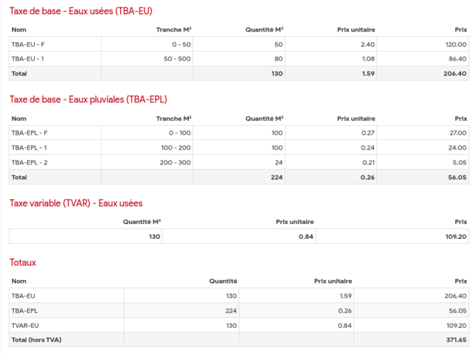The height and width of the screenshot is (353, 472).
Task: Select the TBA-EPL - F row name
Action: [29, 133]
